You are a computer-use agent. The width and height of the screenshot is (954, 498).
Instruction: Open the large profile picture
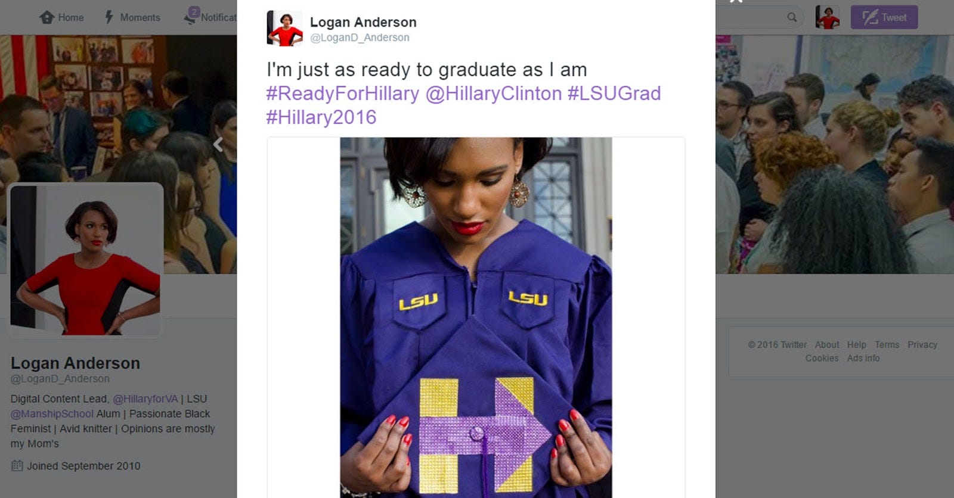[x=86, y=260]
